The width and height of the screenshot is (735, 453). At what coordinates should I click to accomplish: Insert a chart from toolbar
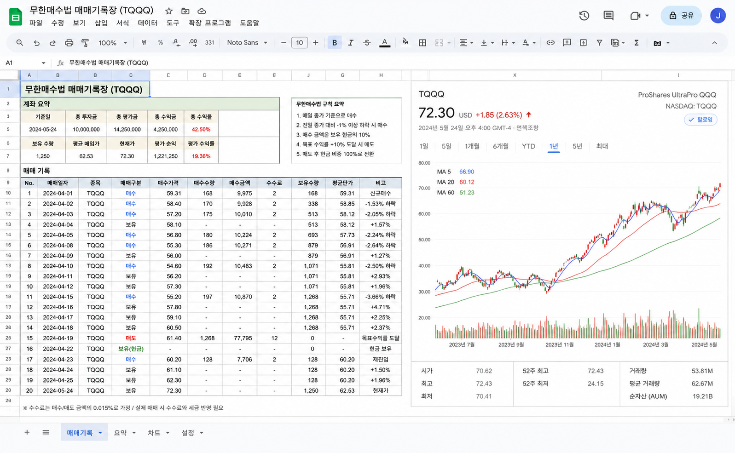(583, 43)
